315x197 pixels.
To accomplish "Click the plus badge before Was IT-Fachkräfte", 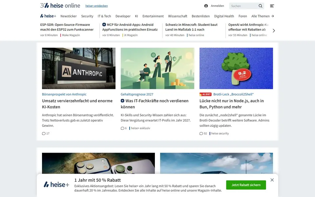I will point(122,101).
